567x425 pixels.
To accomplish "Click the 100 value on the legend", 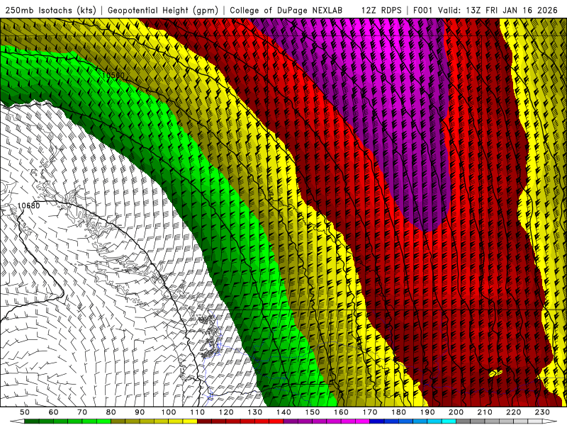I will pyautogui.click(x=169, y=412).
